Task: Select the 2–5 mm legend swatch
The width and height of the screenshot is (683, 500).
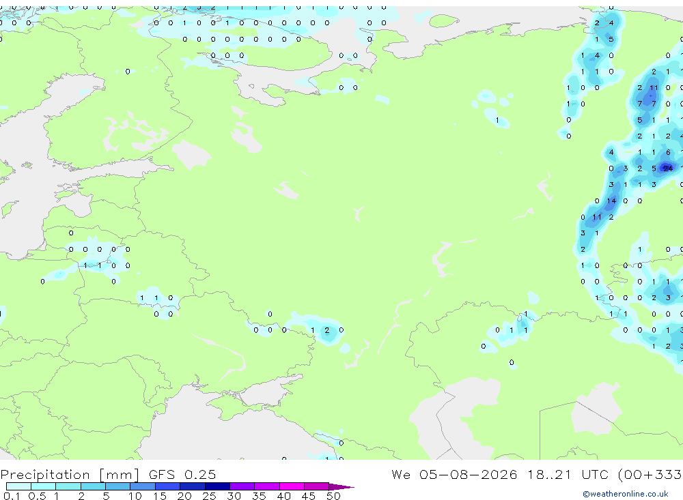Action: pos(93,486)
